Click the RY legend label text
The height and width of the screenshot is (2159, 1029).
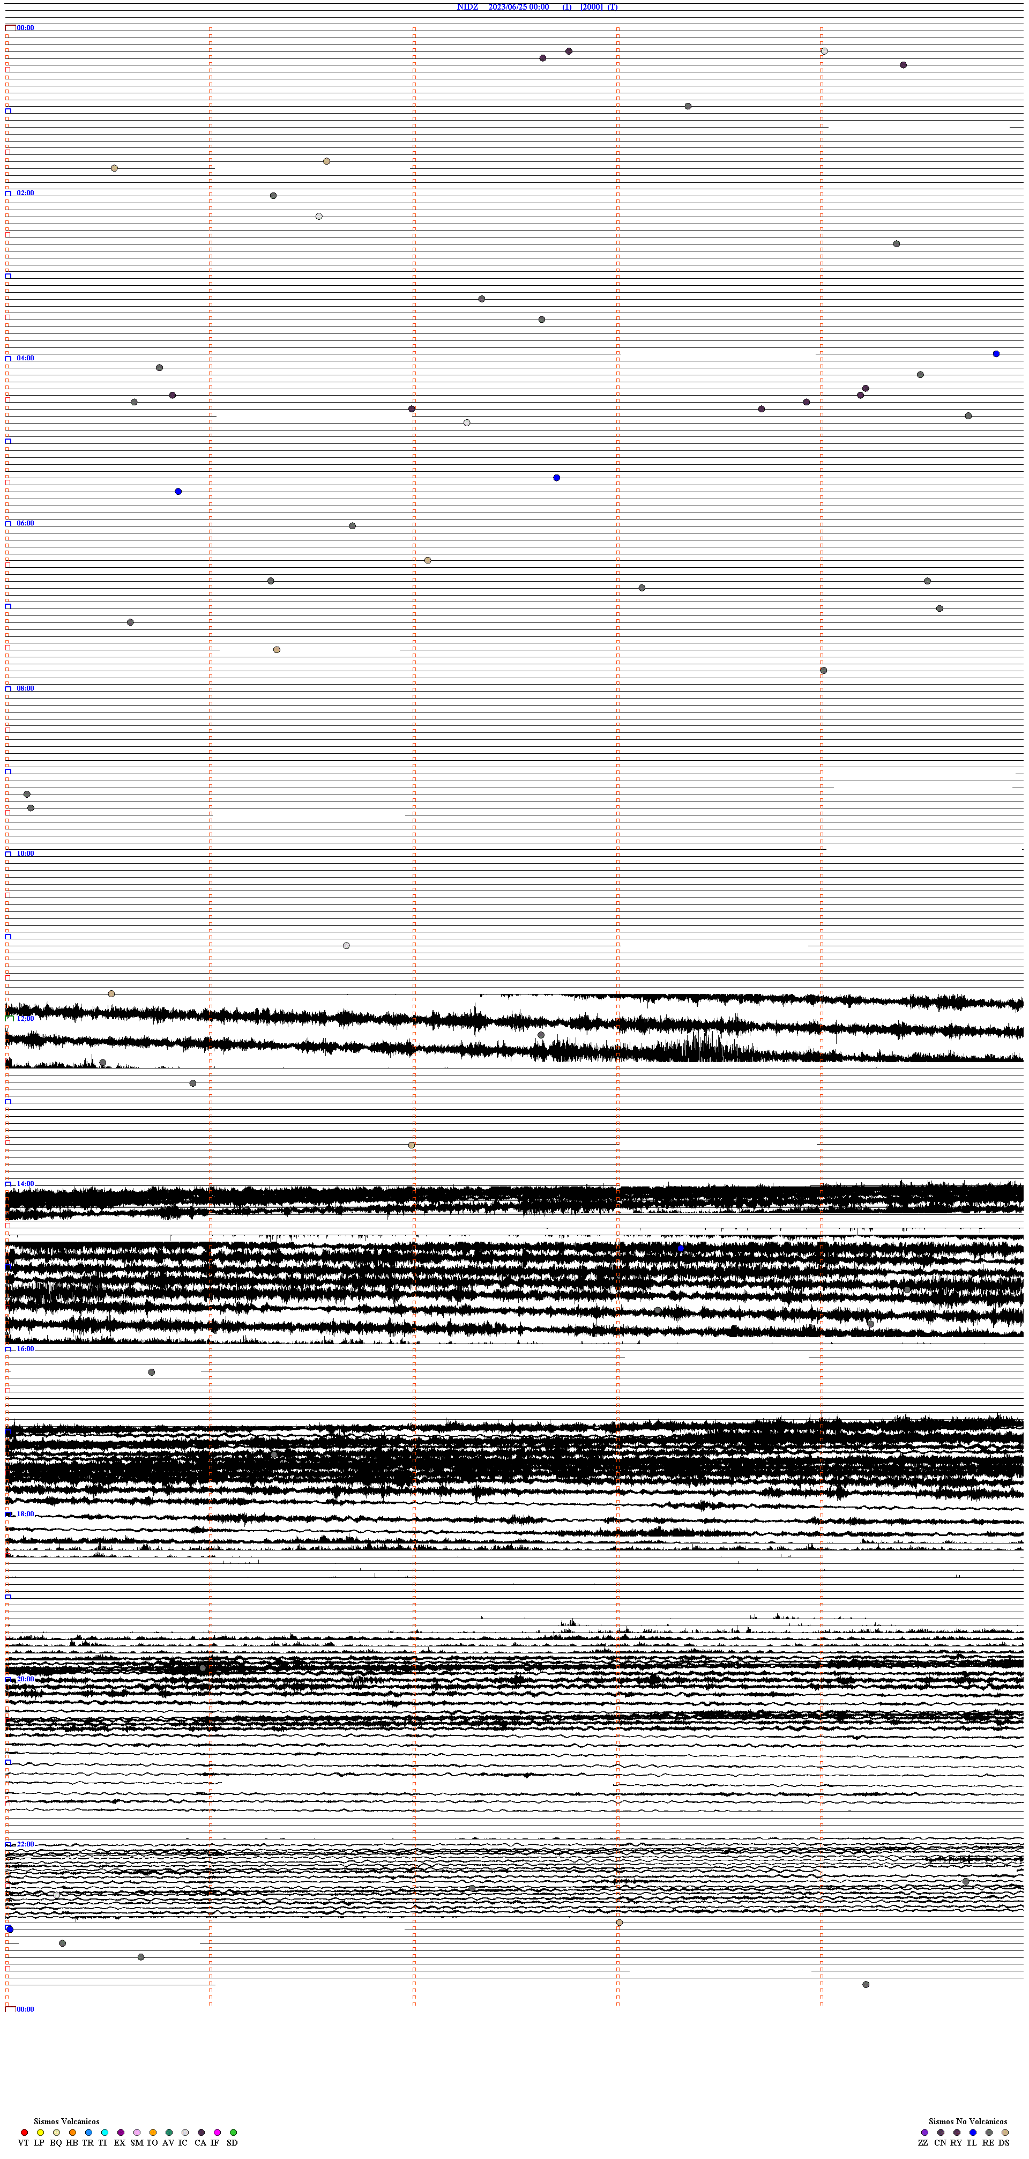956,2142
